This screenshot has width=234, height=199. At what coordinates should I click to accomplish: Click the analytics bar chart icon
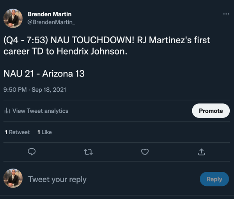7,111
